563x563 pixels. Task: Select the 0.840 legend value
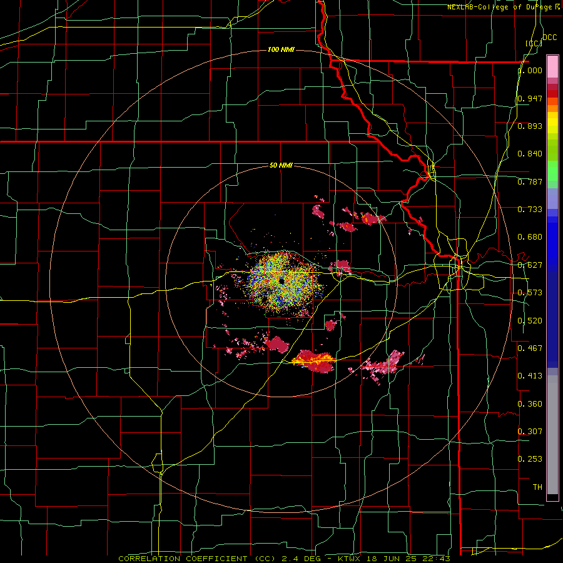click(x=530, y=154)
